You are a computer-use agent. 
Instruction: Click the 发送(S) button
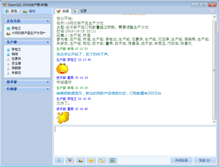tap(205, 160)
